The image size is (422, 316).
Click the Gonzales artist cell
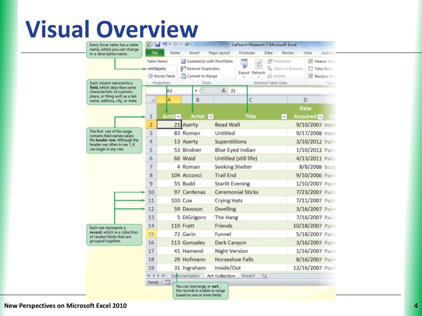197,243
